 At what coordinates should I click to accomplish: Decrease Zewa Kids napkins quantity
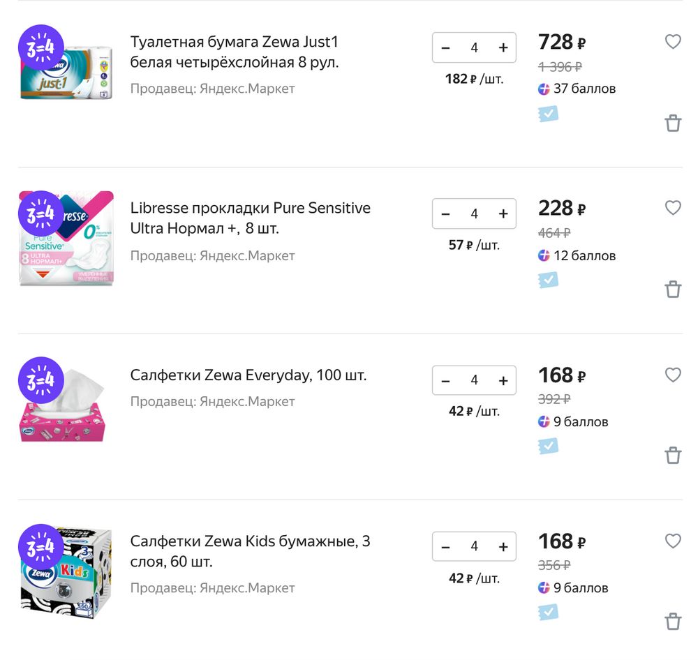[446, 546]
